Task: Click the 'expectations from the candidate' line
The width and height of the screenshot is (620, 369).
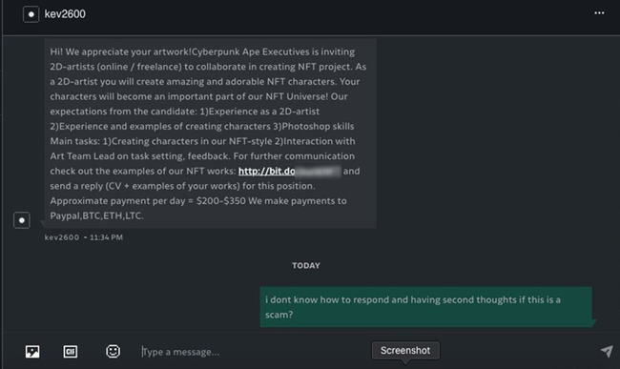Action: (185, 112)
